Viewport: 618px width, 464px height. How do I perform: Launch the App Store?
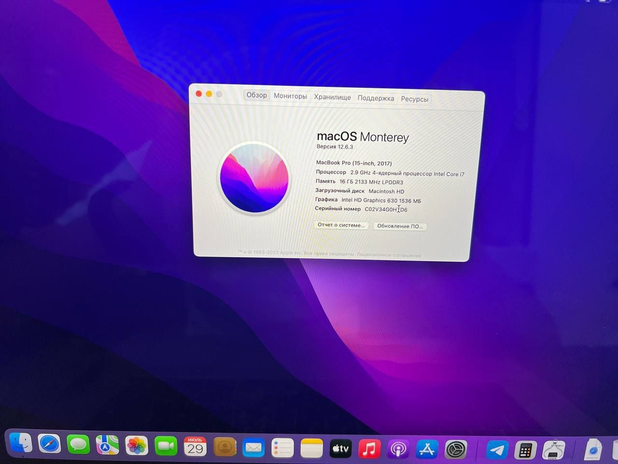[x=427, y=449]
